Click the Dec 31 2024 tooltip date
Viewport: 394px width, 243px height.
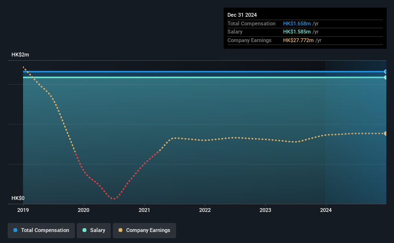(x=242, y=15)
